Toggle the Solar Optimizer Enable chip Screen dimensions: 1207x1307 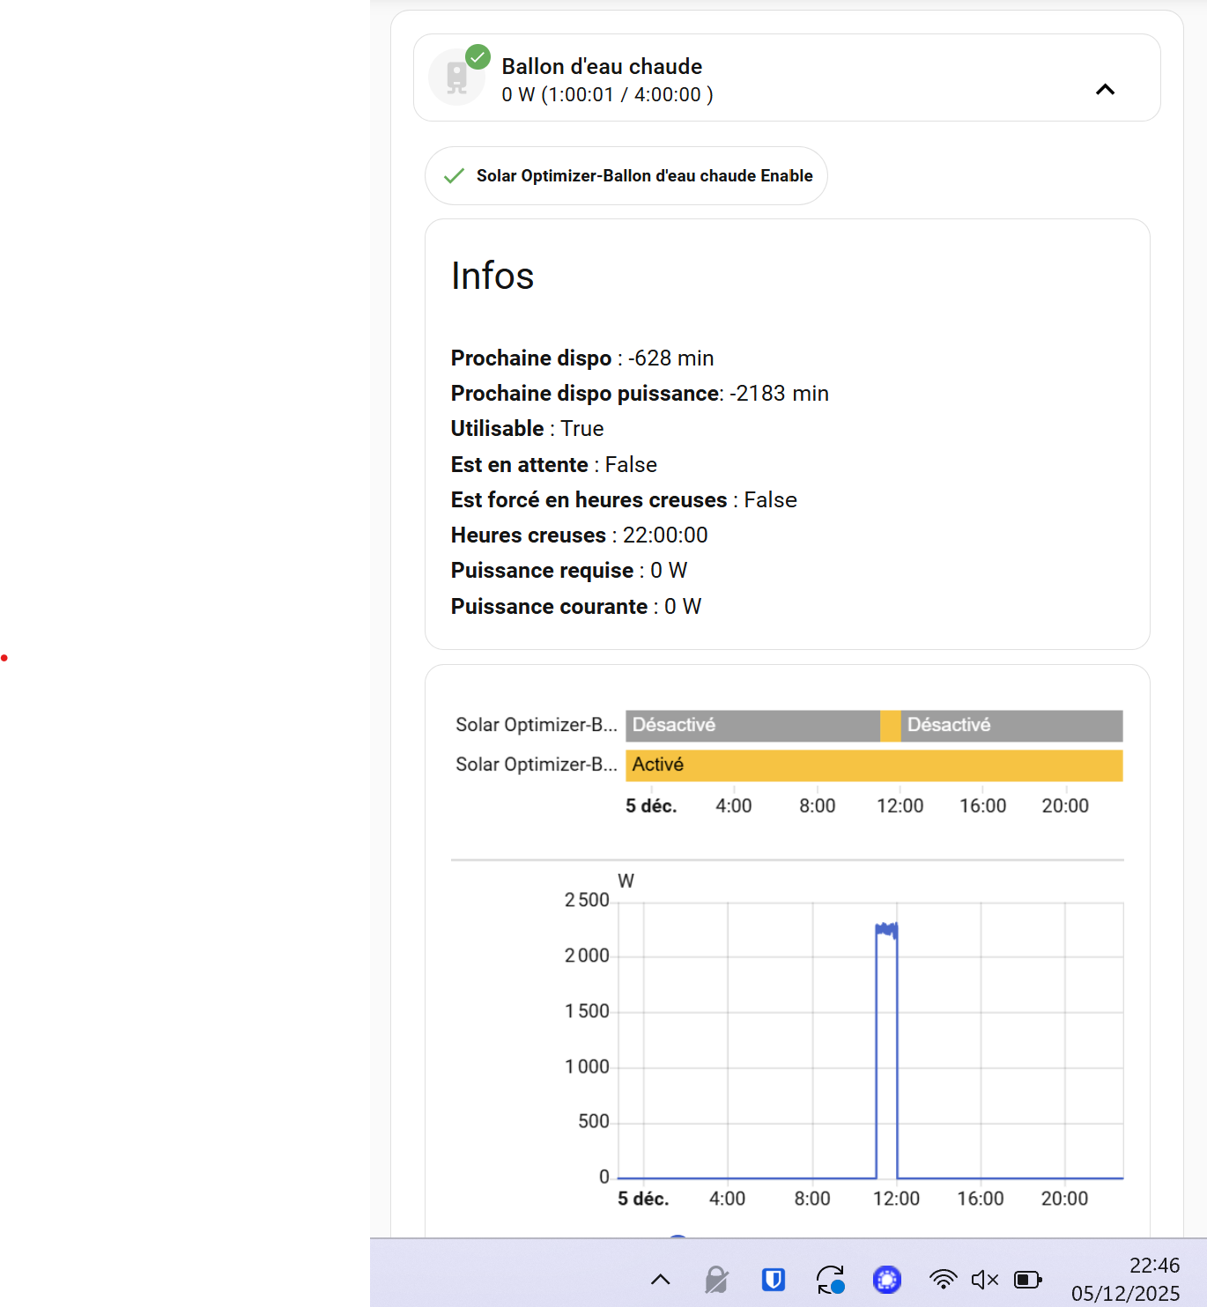point(626,176)
